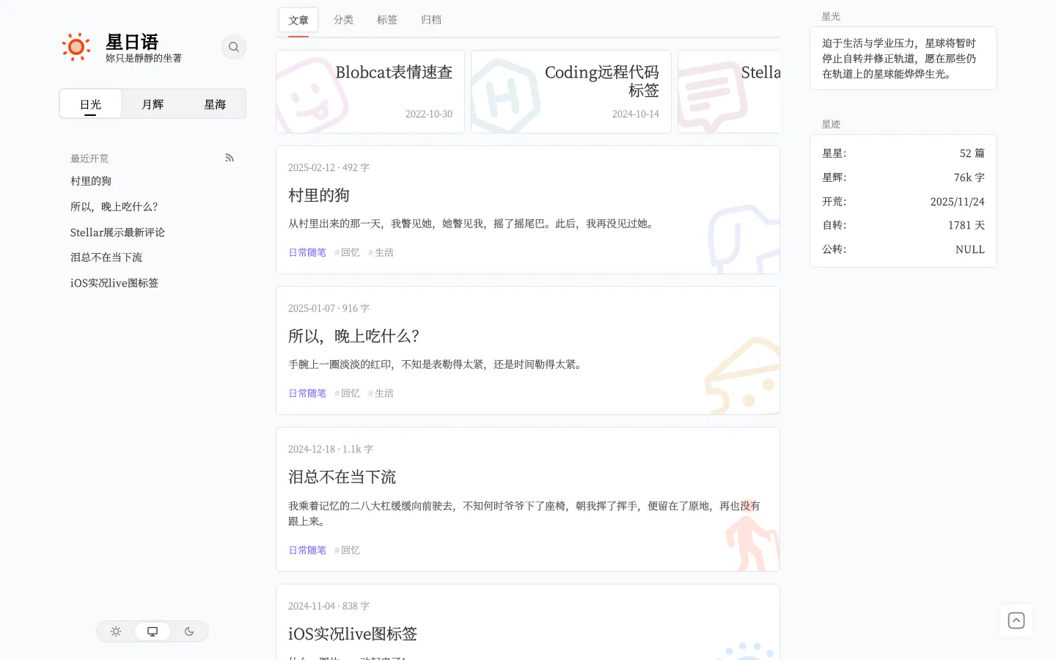The height and width of the screenshot is (660, 1056).
Task: Click the subtitle 妳只是静静的坐著
Action: coord(144,58)
